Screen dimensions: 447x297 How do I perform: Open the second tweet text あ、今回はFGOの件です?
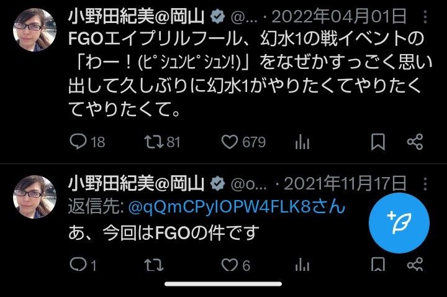[x=164, y=232]
